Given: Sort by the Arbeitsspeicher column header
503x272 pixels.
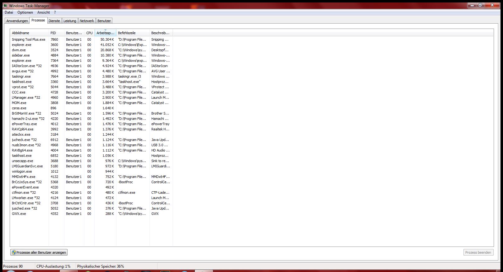Looking at the screenshot, I should click(x=106, y=33).
